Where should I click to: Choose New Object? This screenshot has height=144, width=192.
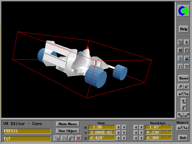click(x=67, y=131)
